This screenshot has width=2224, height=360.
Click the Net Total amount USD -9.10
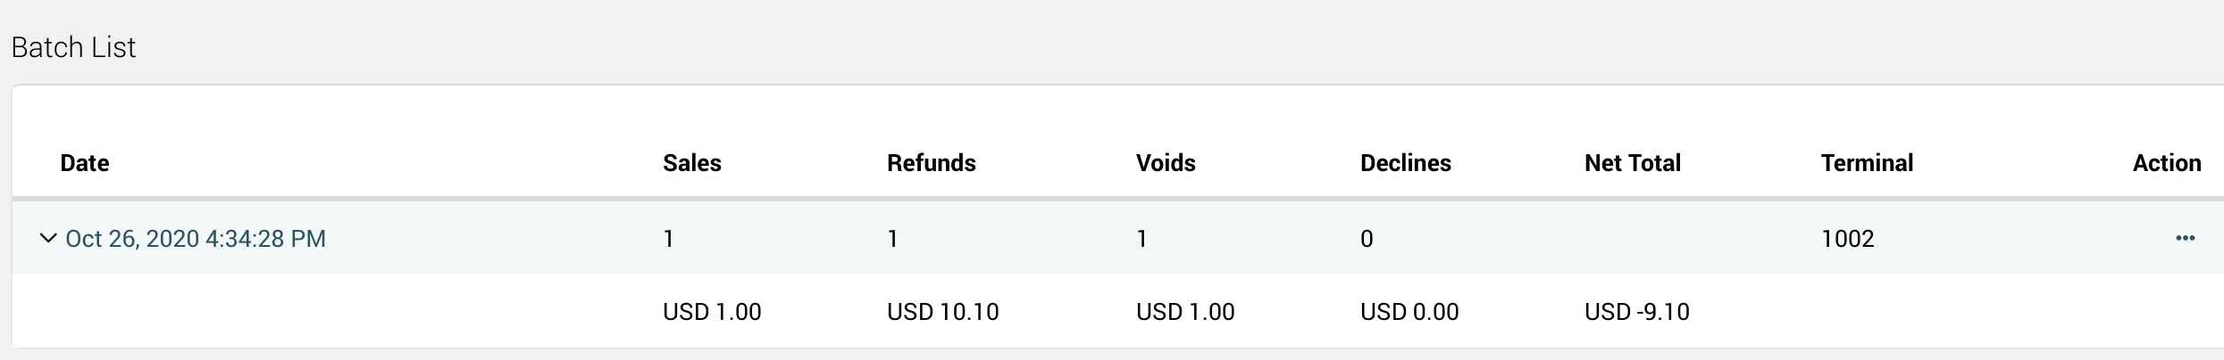coord(1636,312)
